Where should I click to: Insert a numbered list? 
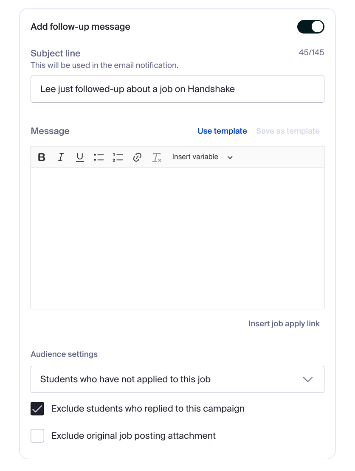tap(118, 157)
